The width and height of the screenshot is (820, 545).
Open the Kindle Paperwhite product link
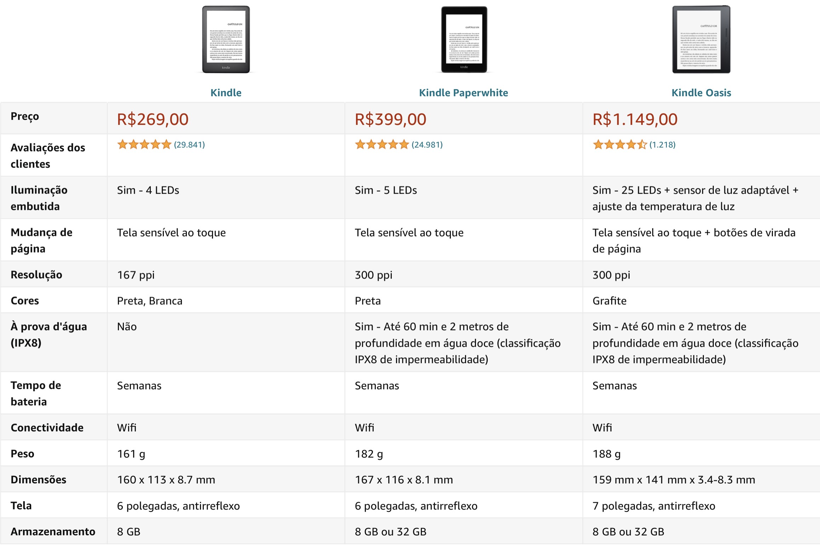[x=463, y=93]
